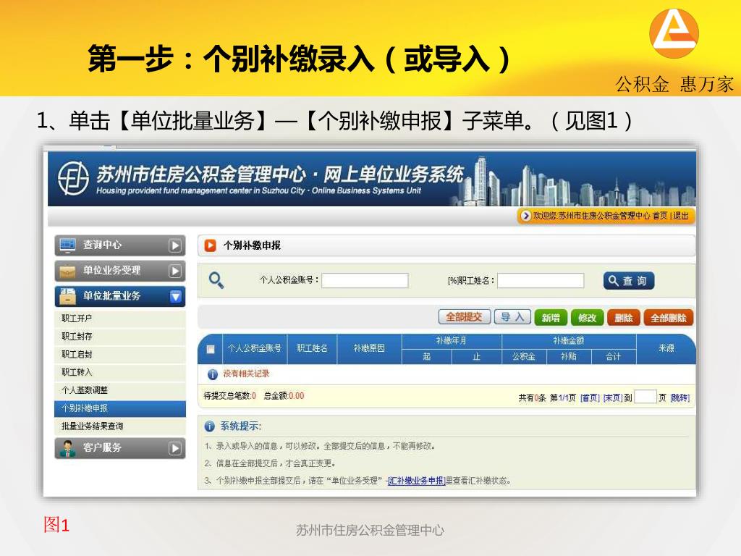Click the green 新增 button

551,318
